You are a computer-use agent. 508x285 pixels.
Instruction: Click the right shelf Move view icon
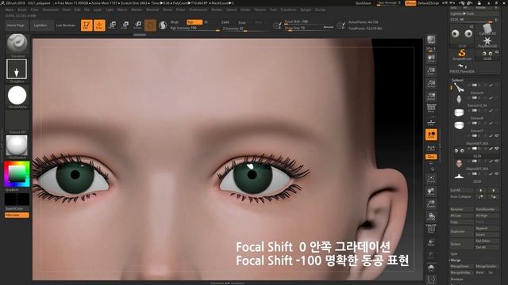coord(431,192)
